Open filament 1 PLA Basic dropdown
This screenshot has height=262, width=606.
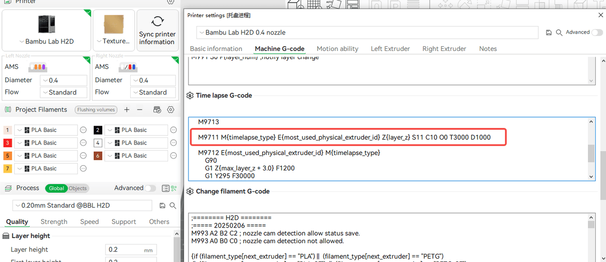click(46, 130)
